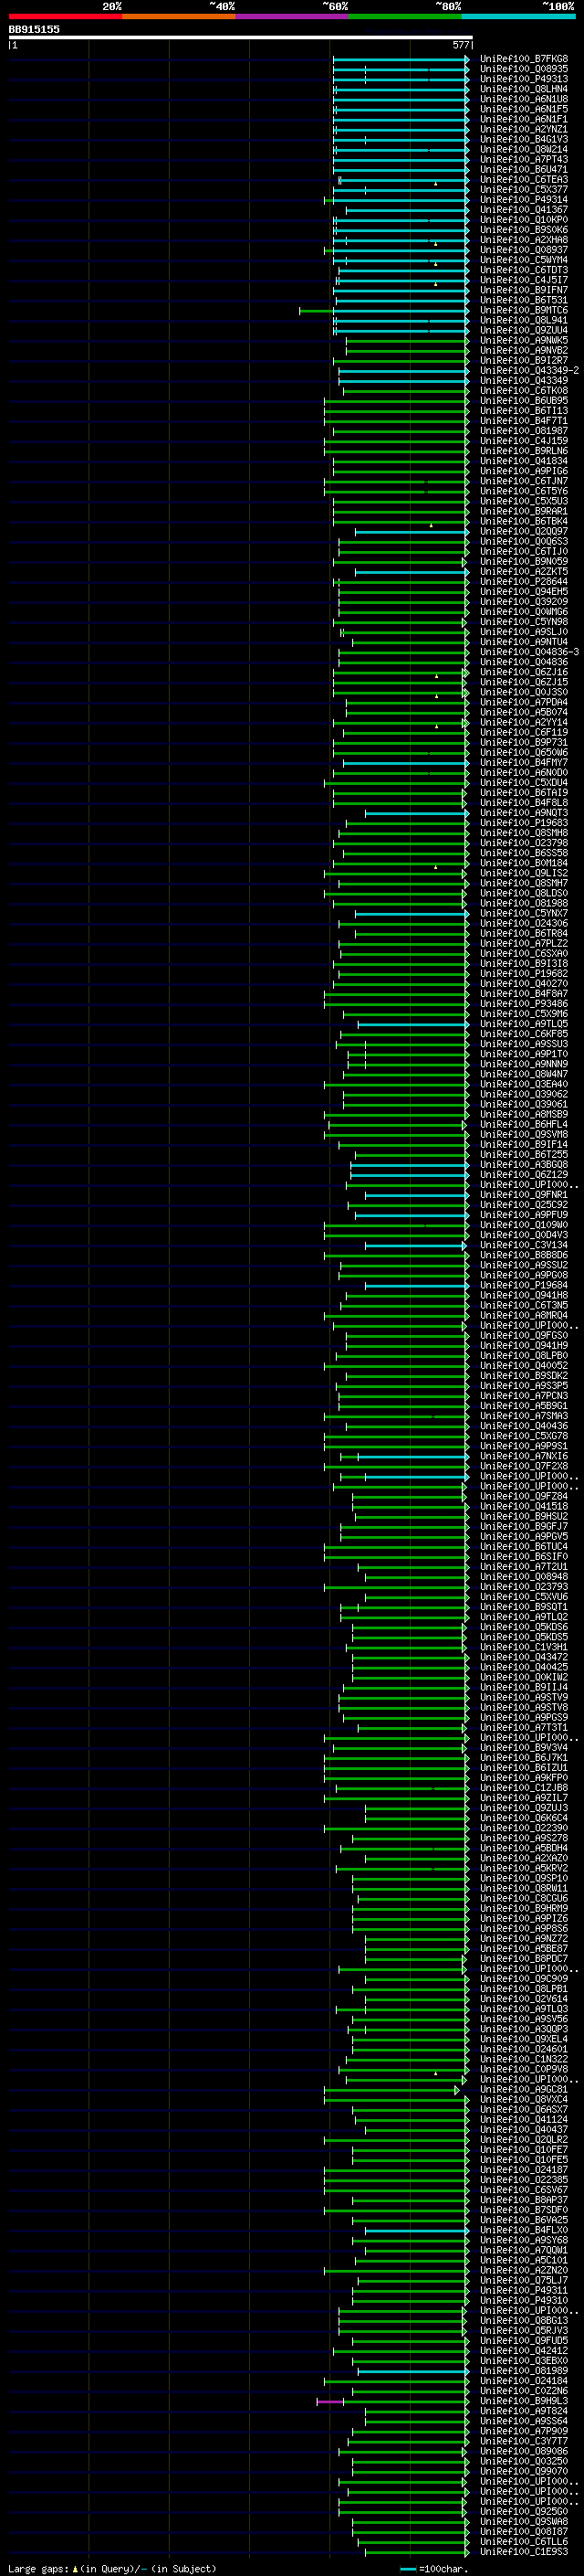The height and width of the screenshot is (2576, 584).
Task: Select label UniRef100_B9MTC6
Action: point(524,310)
